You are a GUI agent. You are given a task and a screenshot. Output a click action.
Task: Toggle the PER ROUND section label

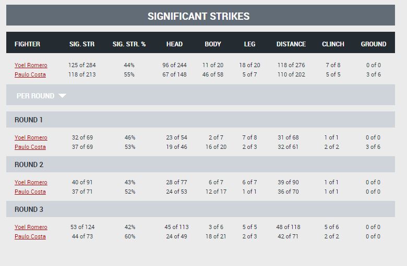point(35,96)
